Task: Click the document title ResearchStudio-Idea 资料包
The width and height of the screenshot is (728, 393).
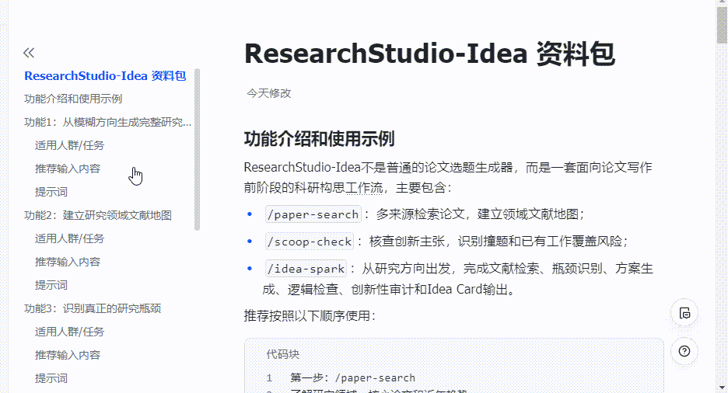Action: 429,54
